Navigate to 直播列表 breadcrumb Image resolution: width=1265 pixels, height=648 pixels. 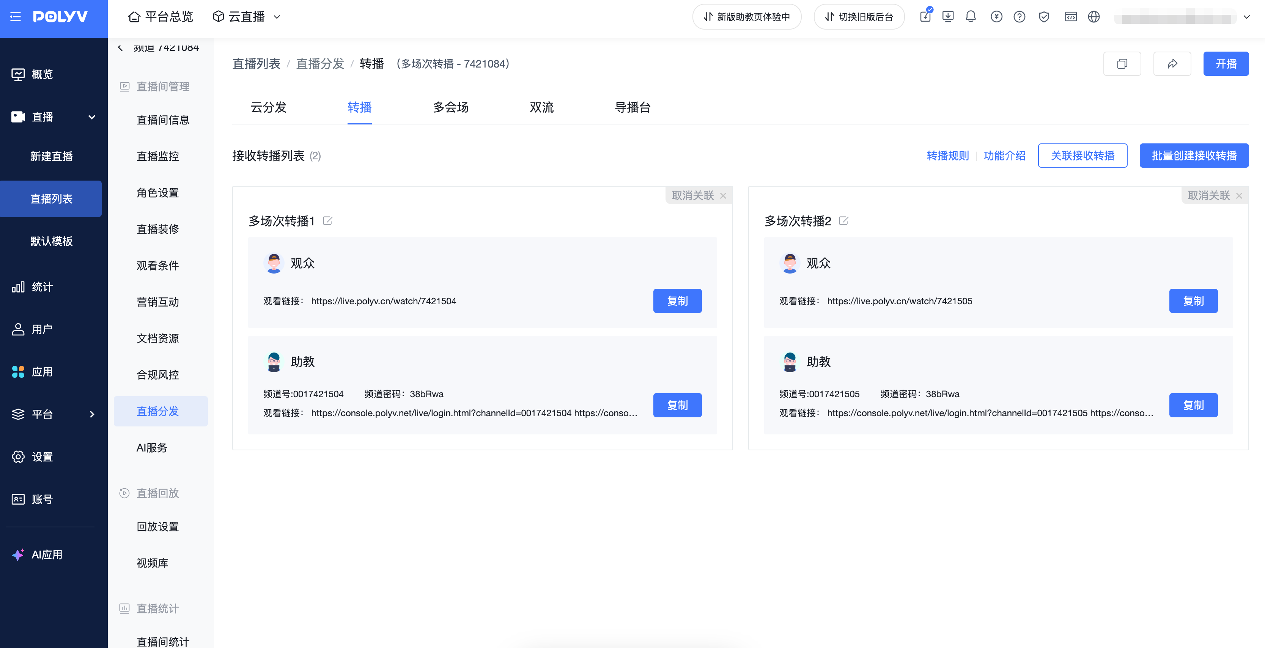coord(256,64)
